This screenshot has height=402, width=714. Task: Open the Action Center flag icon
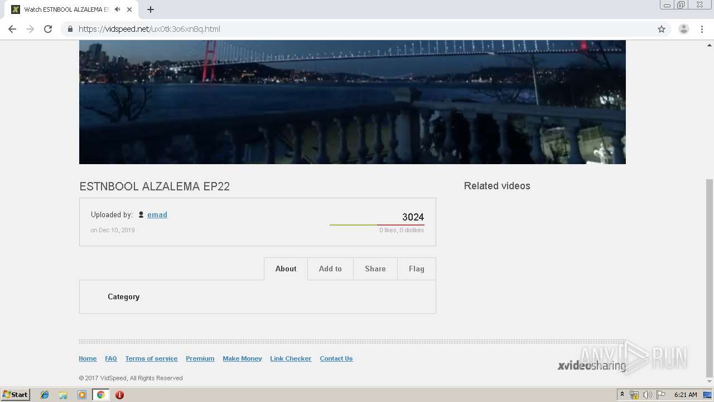click(661, 395)
